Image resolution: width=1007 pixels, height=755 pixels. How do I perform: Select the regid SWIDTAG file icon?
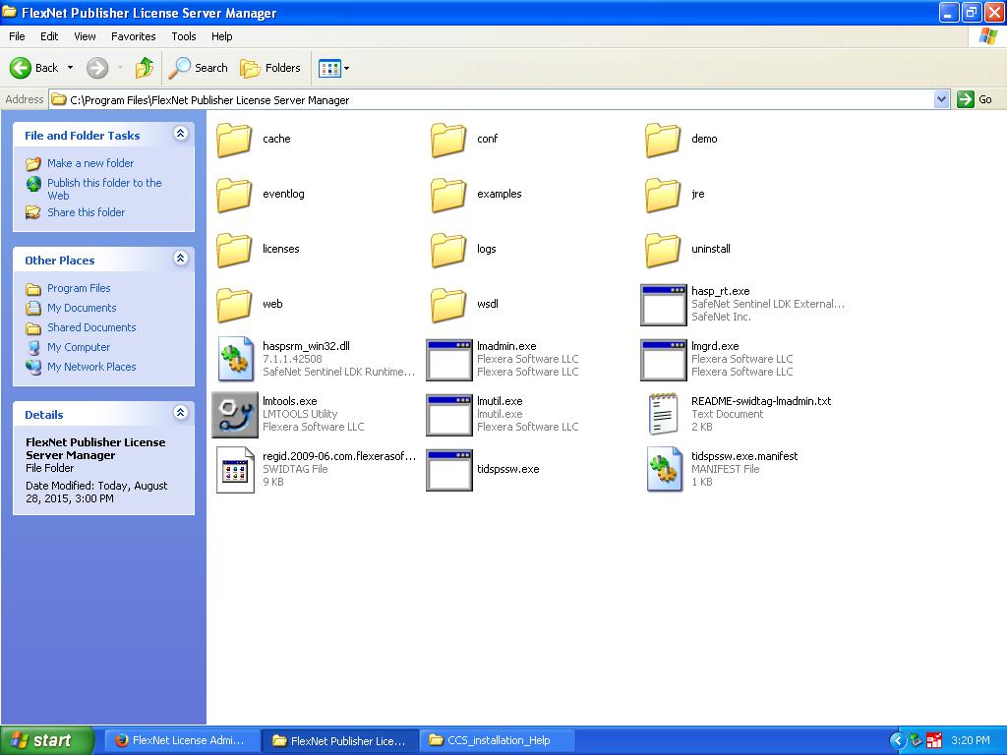[x=235, y=469]
